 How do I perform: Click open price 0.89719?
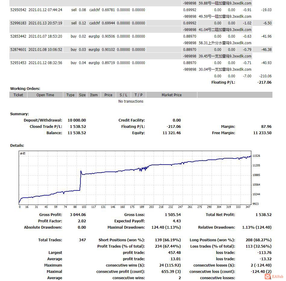click(108, 63)
